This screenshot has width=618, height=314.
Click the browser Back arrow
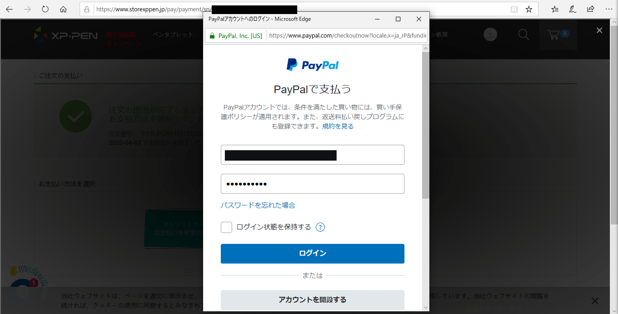(x=9, y=9)
